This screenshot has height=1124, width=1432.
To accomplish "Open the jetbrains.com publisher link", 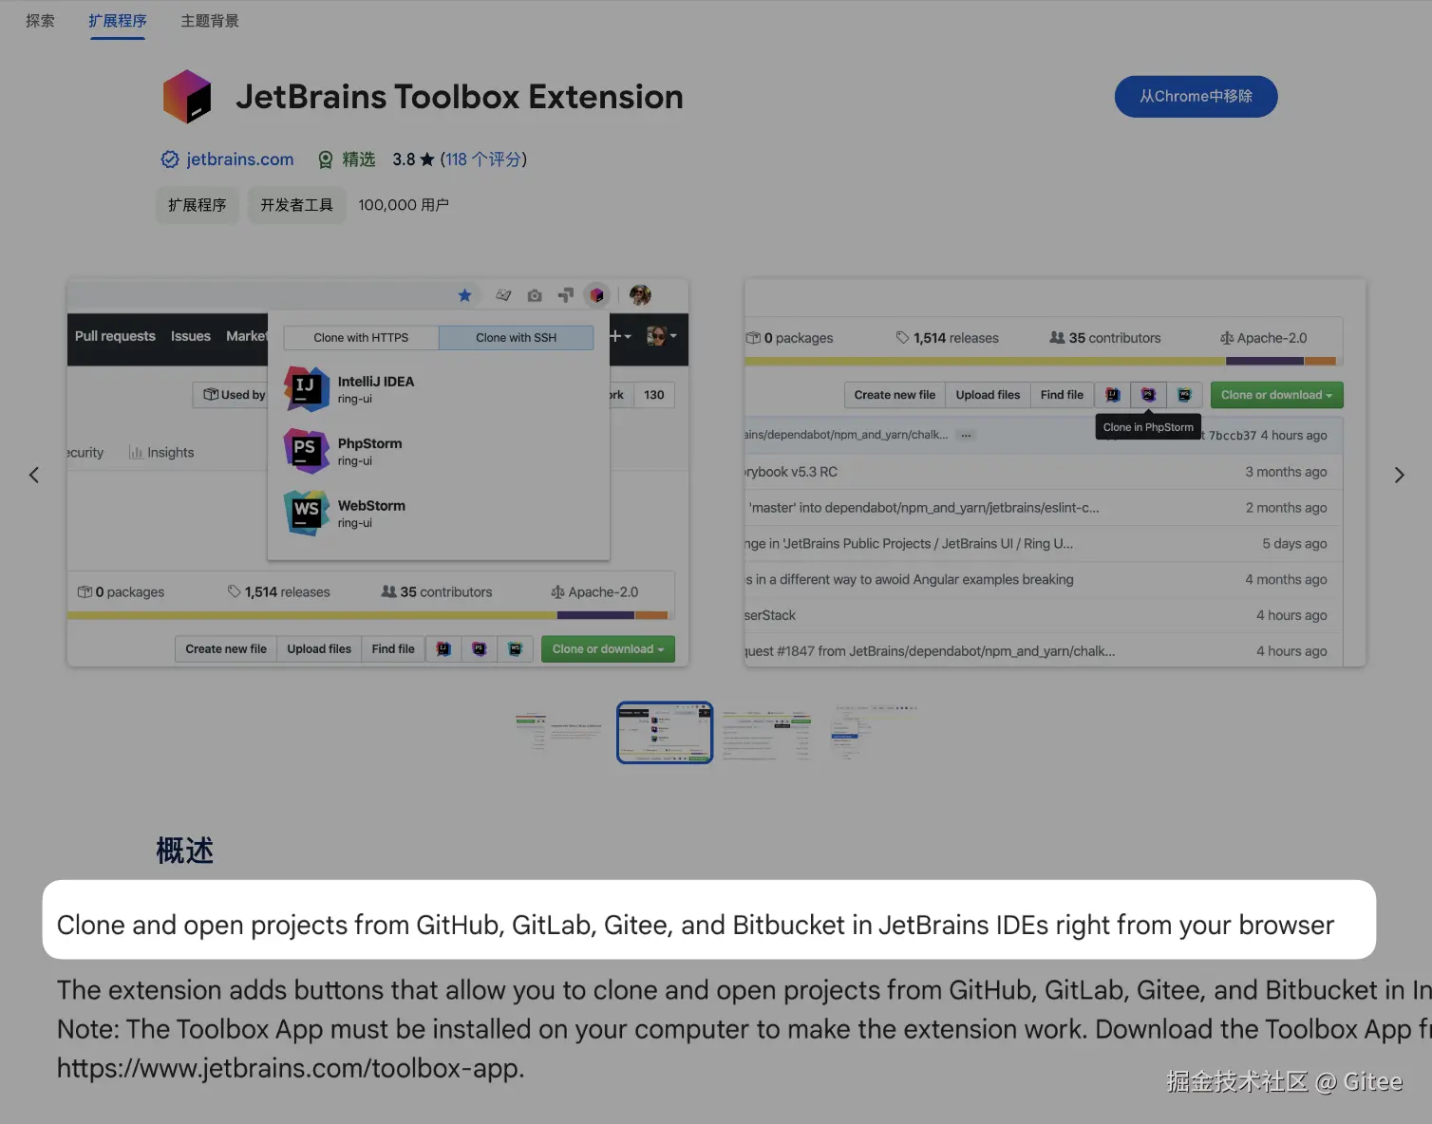I will [x=239, y=159].
